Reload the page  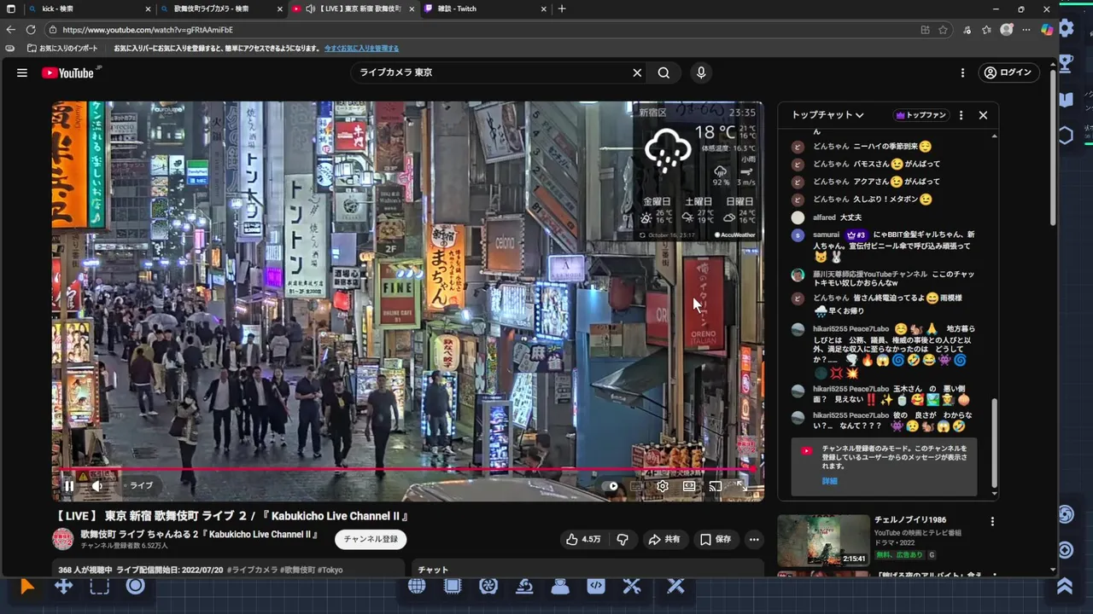30,29
